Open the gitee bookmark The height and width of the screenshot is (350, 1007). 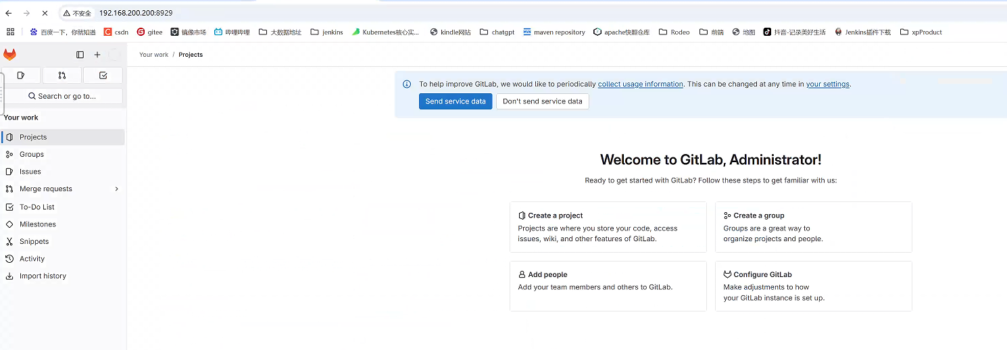(149, 32)
